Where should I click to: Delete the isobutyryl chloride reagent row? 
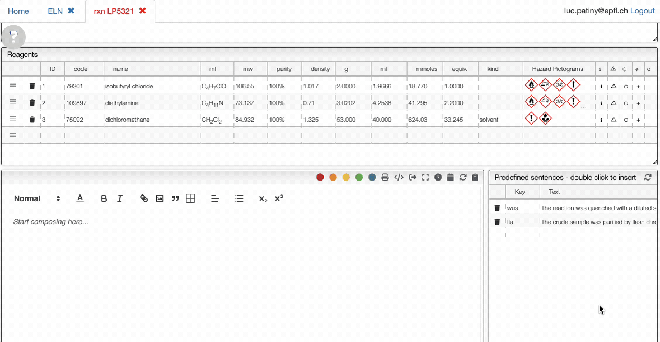[32, 86]
